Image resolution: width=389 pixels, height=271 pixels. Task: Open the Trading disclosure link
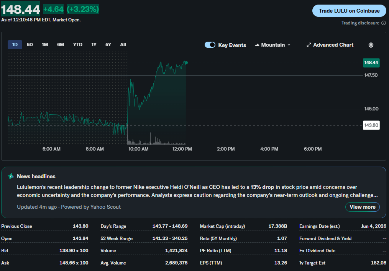coord(360,23)
